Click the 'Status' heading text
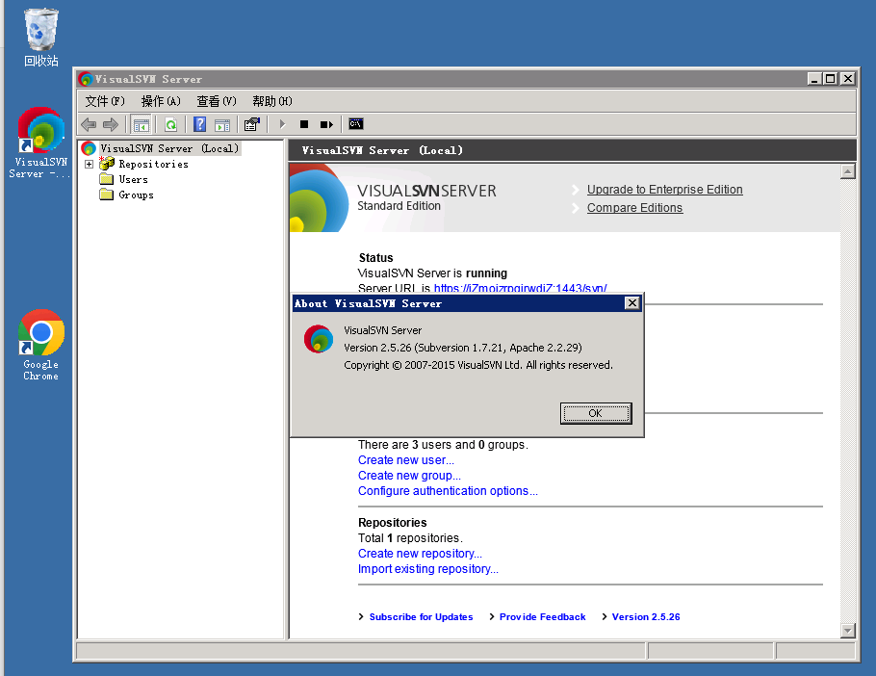The image size is (876, 676). click(376, 257)
